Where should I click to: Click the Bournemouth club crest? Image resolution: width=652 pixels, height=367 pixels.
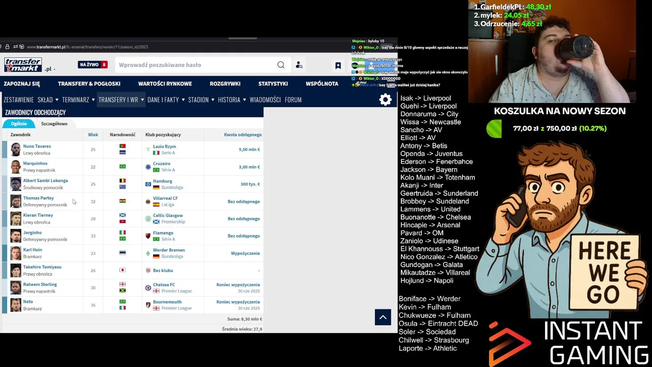(x=148, y=305)
